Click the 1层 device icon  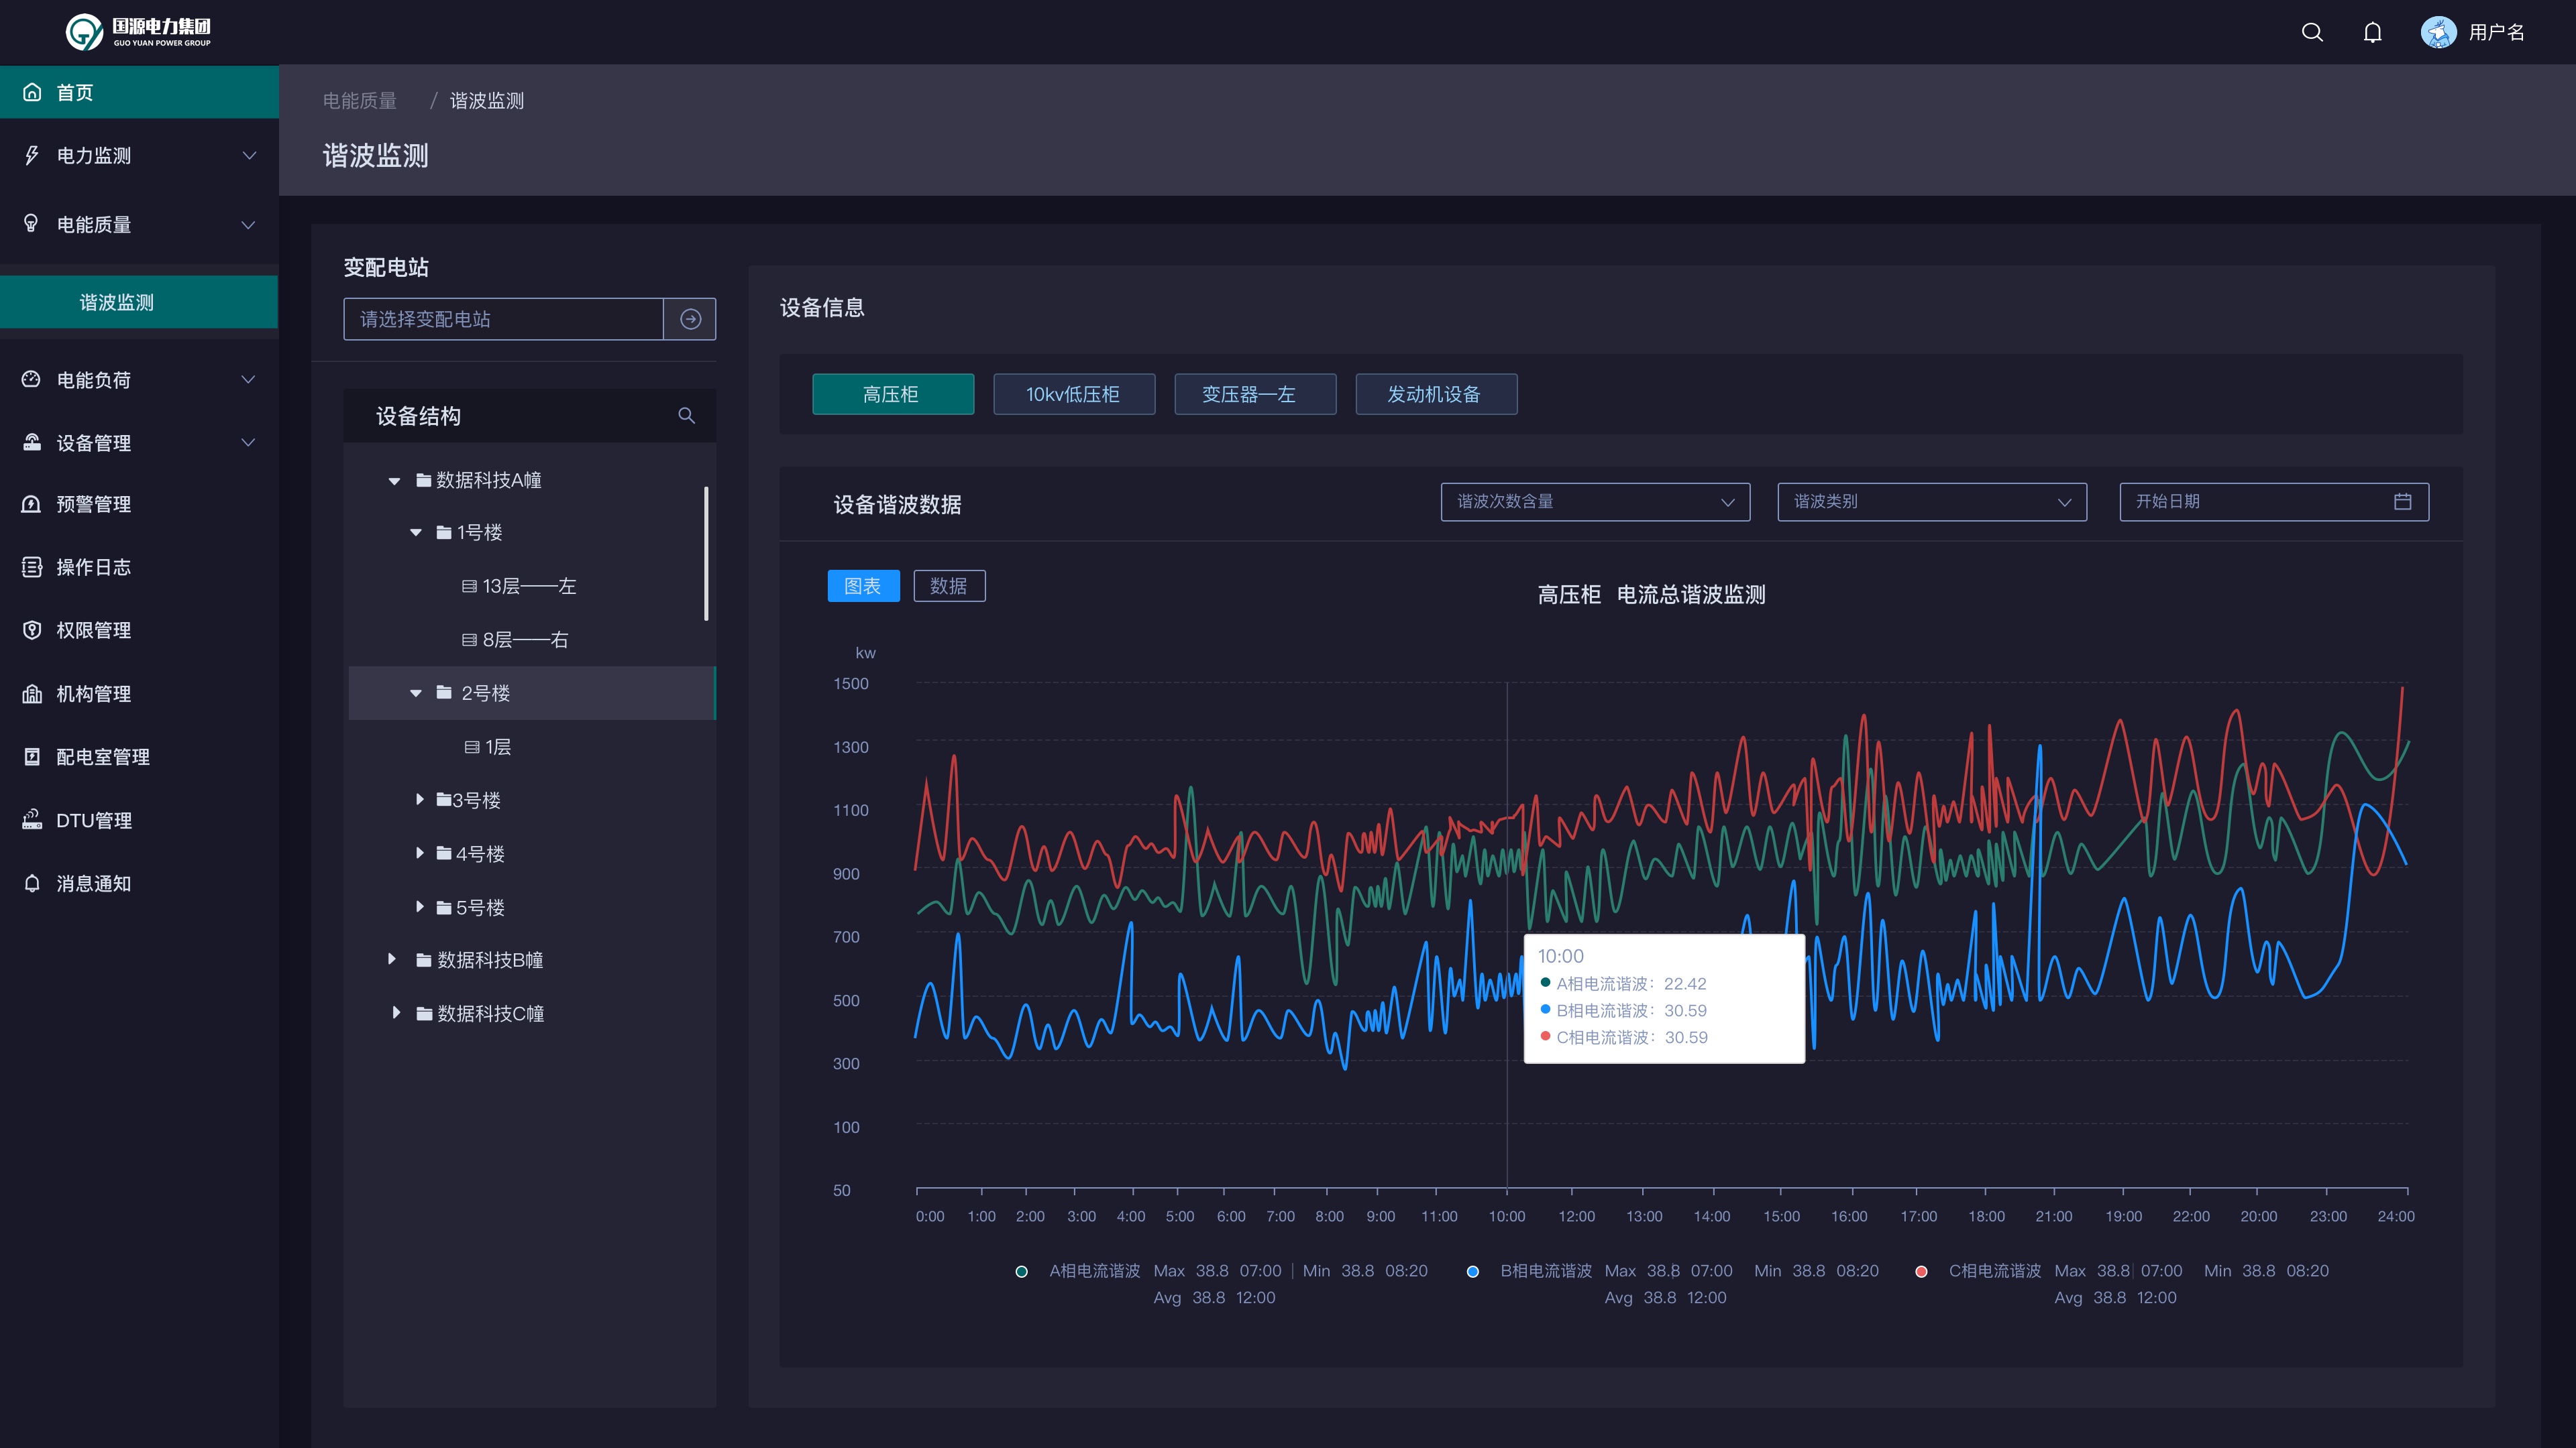pos(472,747)
